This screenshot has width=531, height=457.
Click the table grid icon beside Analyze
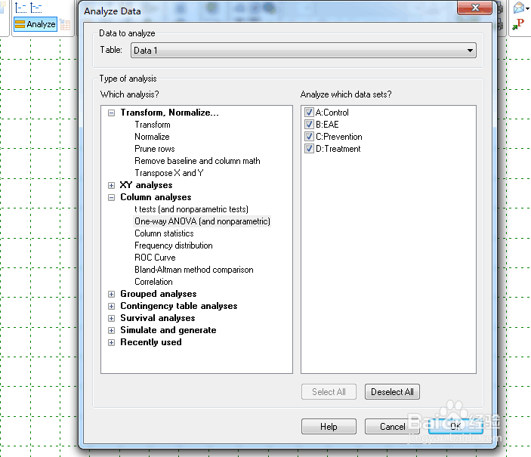pos(65,24)
